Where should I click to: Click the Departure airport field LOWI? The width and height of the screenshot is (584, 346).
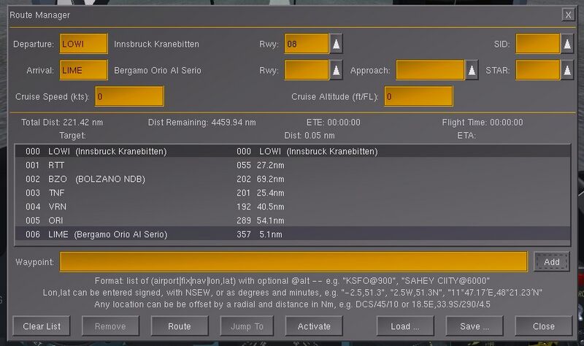pos(84,44)
